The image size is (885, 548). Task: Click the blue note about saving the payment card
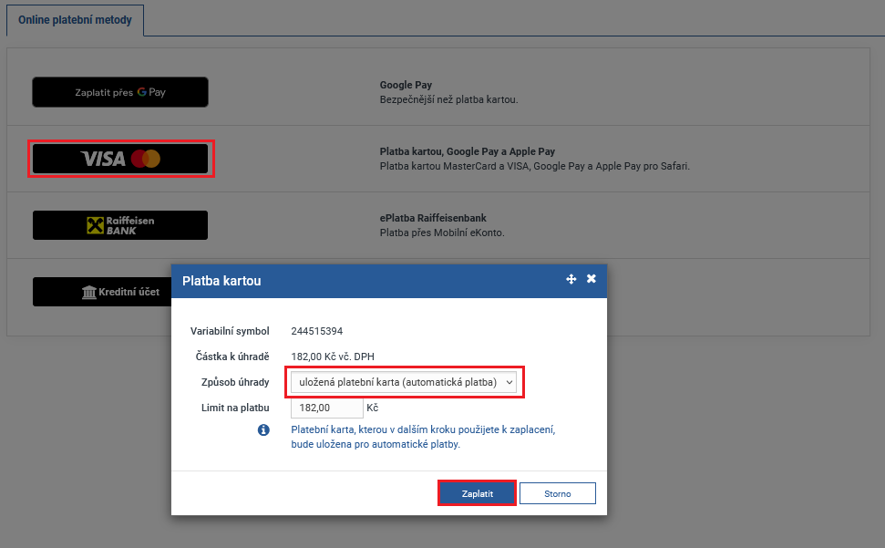pos(423,437)
